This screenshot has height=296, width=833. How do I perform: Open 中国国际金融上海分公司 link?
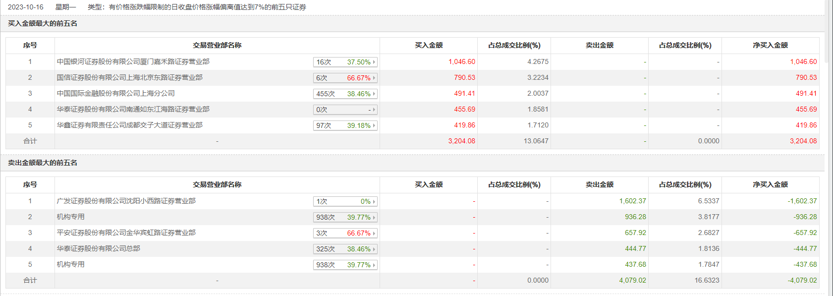115,93
